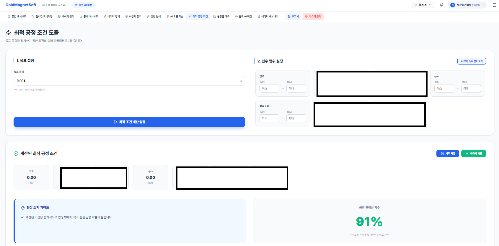Click the 보고서 button
Image resolution: width=499 pixels, height=246 pixels.
[x=293, y=16]
